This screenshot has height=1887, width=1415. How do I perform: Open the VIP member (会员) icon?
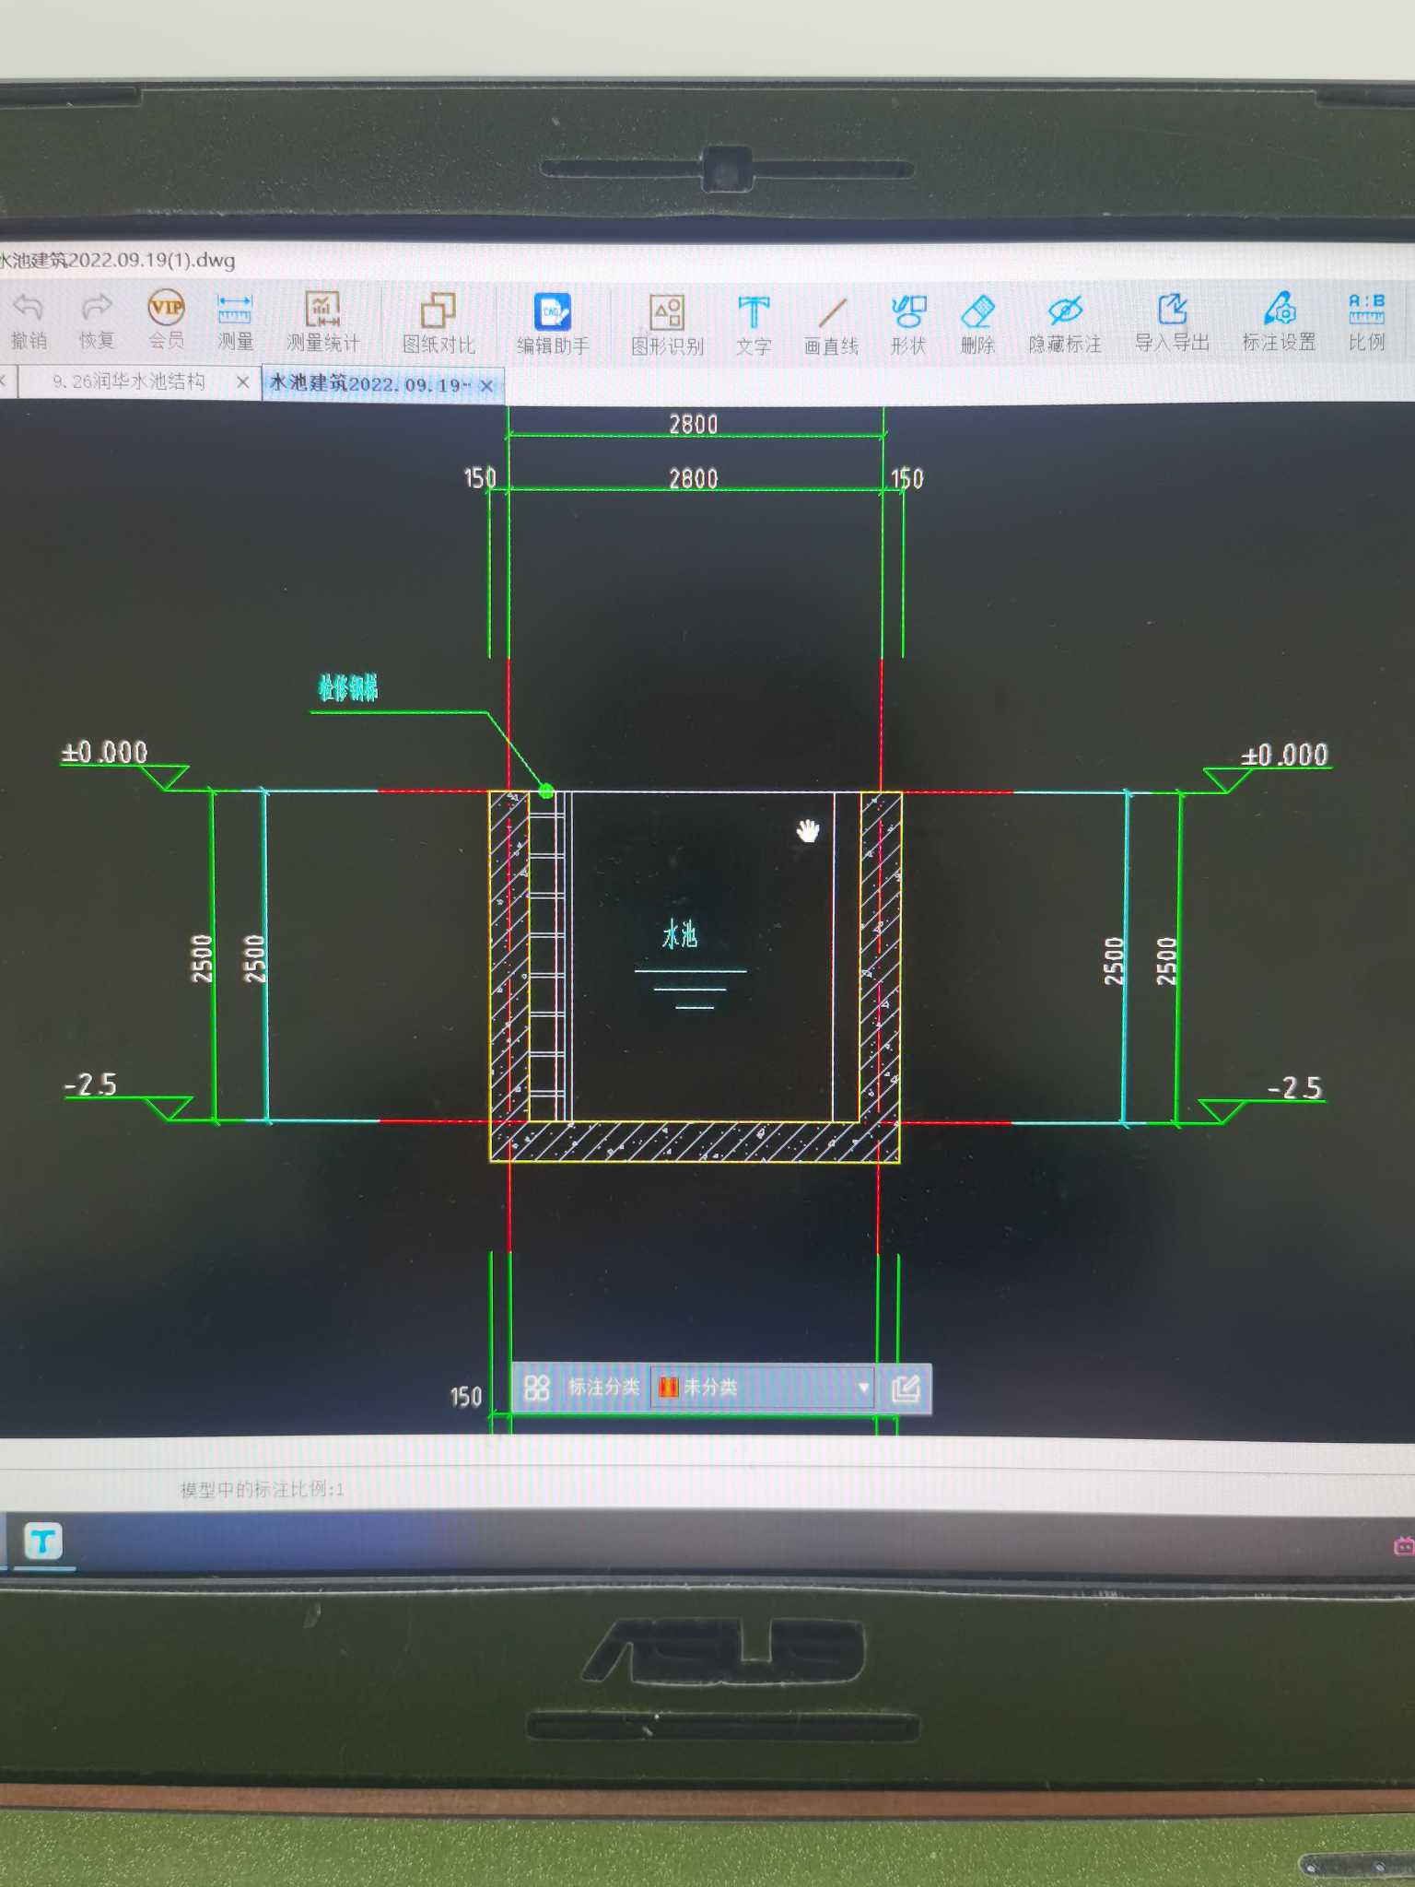click(166, 319)
